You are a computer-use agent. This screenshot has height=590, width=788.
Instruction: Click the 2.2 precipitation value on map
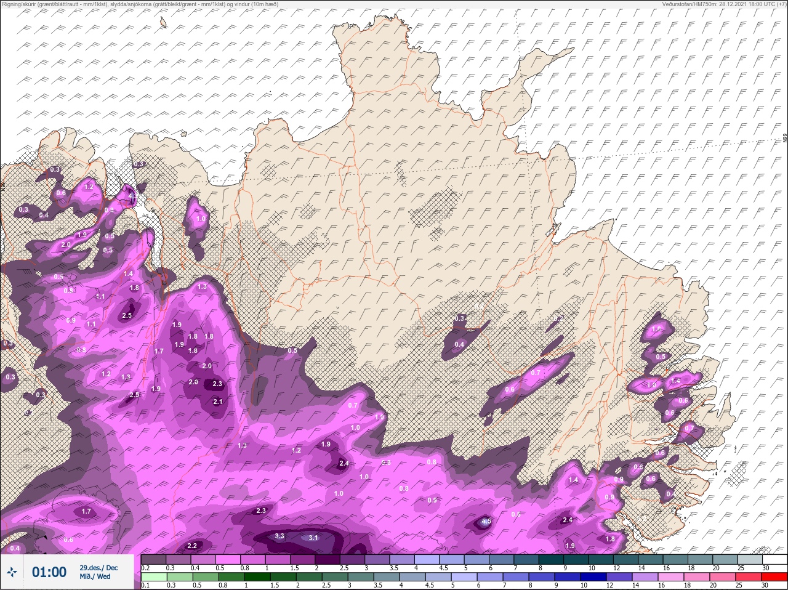coord(191,546)
